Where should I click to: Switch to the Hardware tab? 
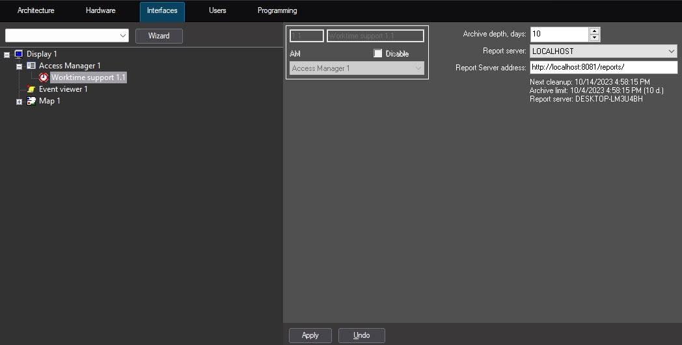[x=100, y=10]
